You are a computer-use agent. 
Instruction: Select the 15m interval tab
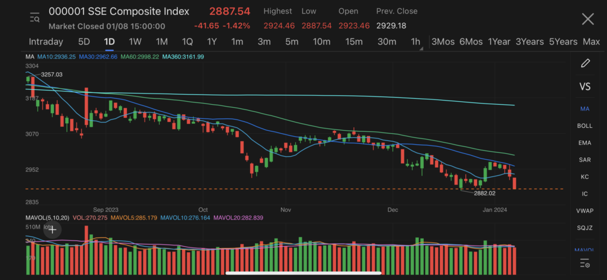click(x=354, y=42)
